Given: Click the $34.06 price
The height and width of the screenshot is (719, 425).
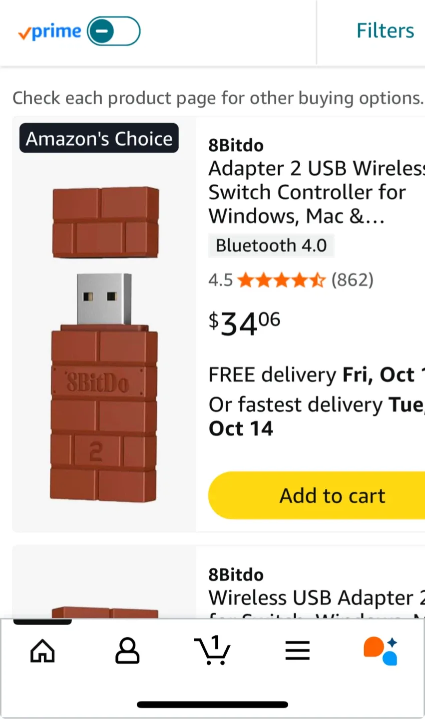Looking at the screenshot, I should click(245, 324).
